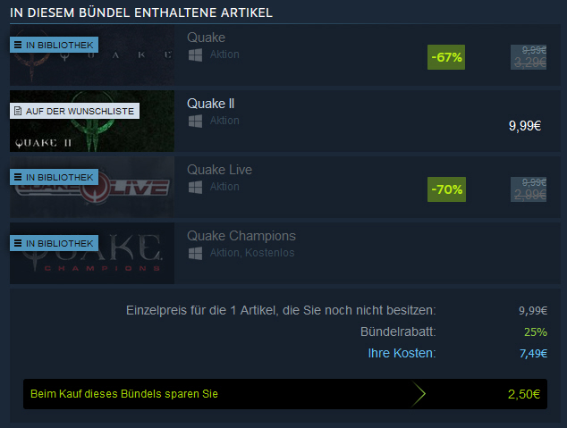Open the Quake Live title link

click(x=219, y=170)
